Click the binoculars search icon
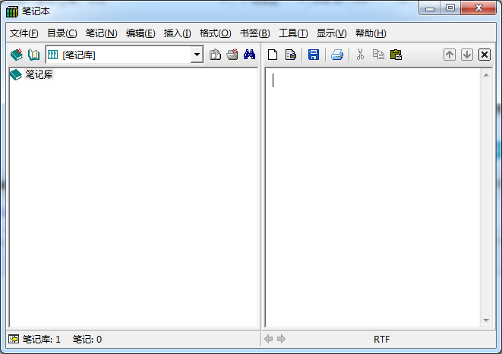The image size is (502, 354). pos(249,55)
